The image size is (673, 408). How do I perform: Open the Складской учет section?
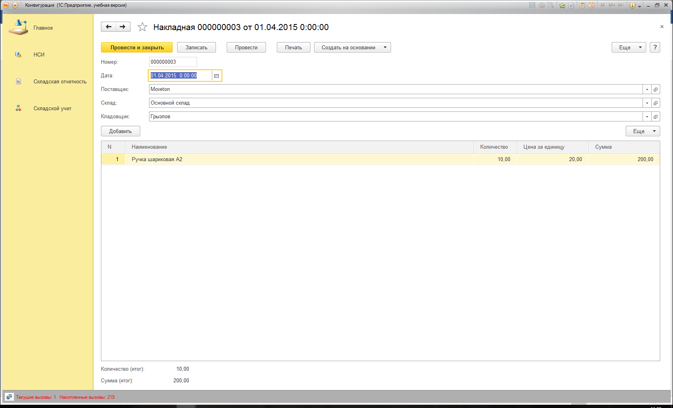coord(52,109)
